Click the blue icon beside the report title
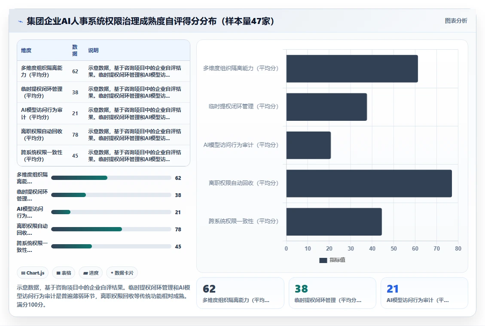485x326 pixels. click(x=21, y=21)
